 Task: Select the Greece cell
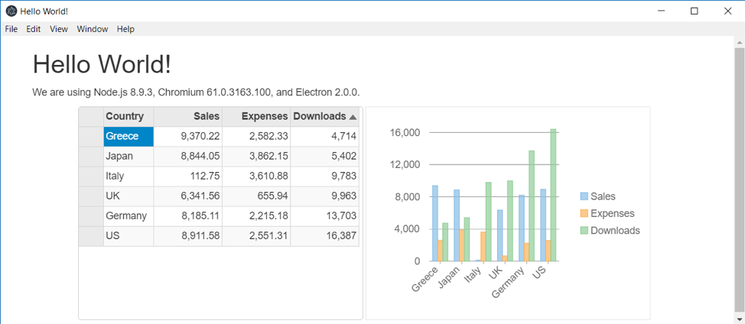(129, 137)
